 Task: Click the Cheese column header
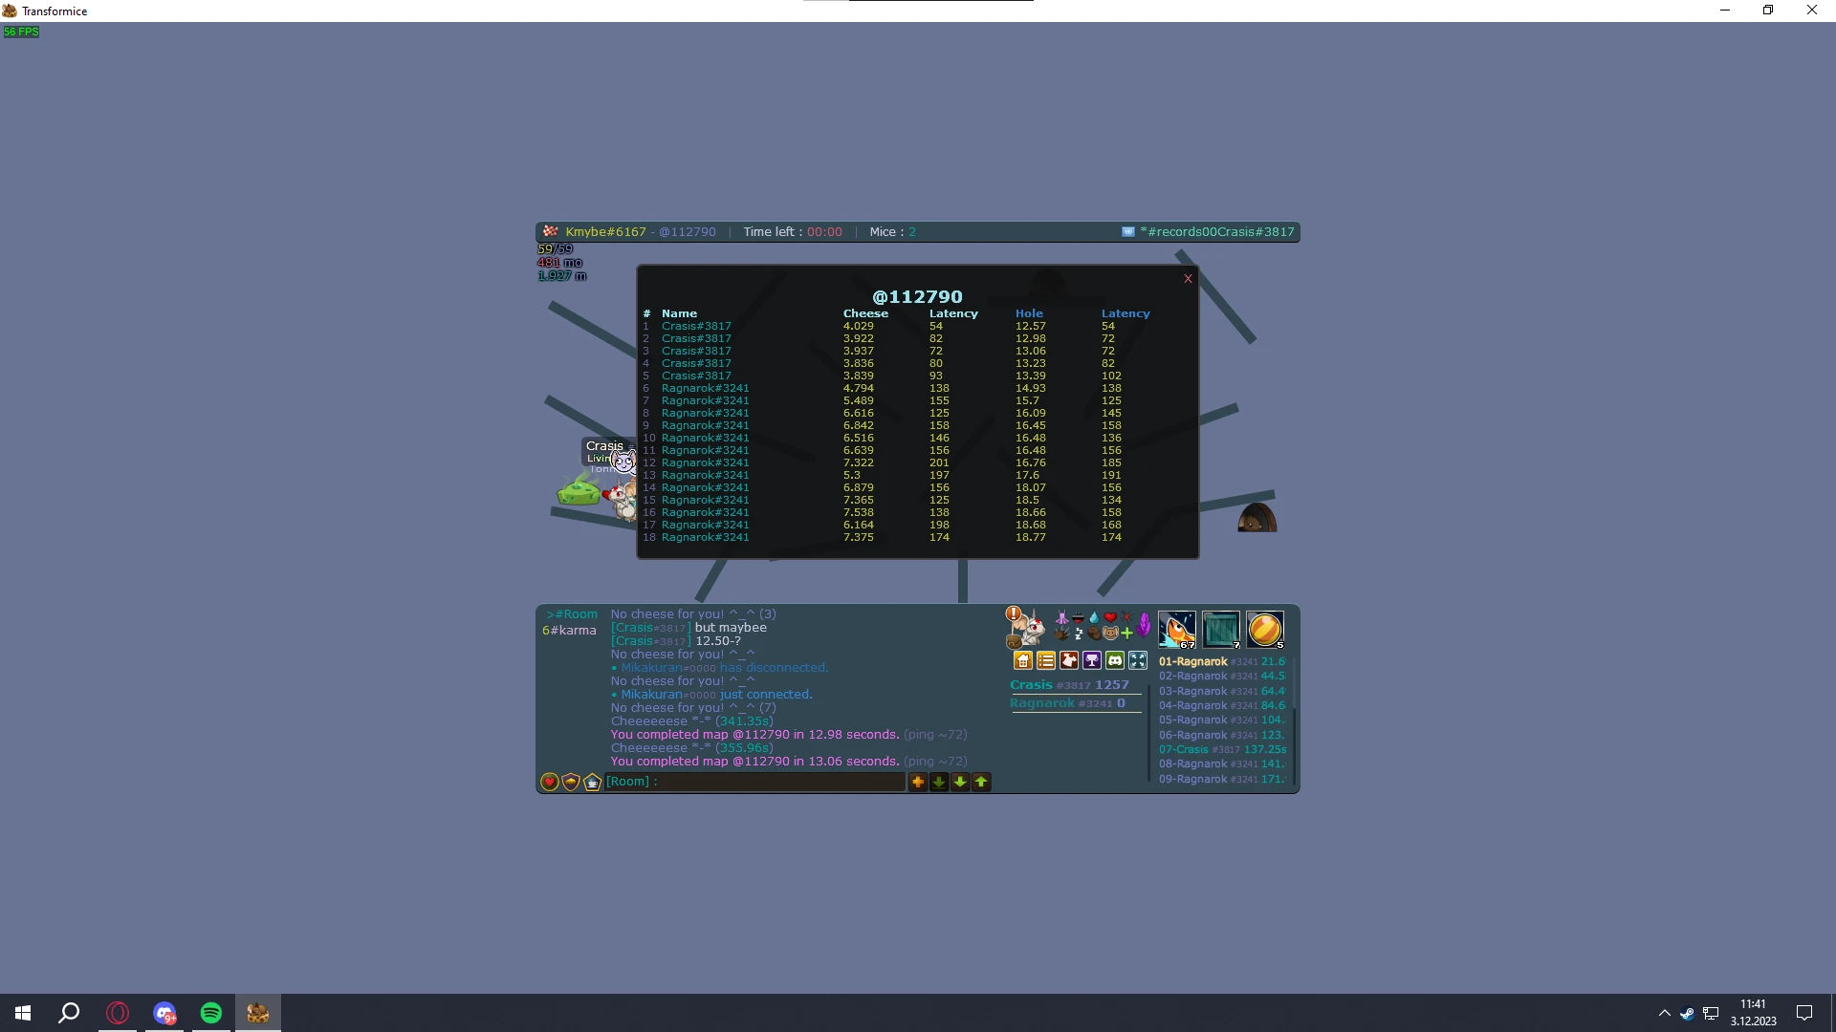865,313
